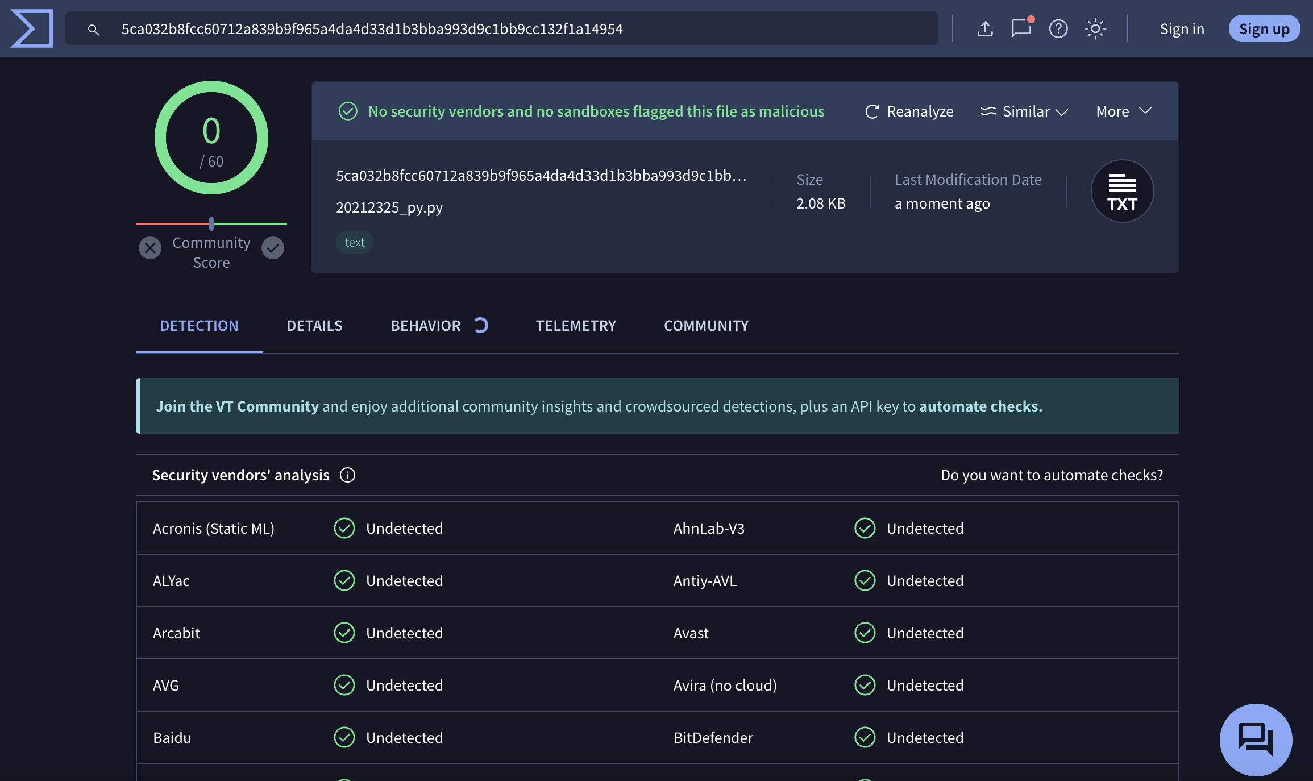Click the search magnifier icon
The width and height of the screenshot is (1313, 781).
point(94,30)
